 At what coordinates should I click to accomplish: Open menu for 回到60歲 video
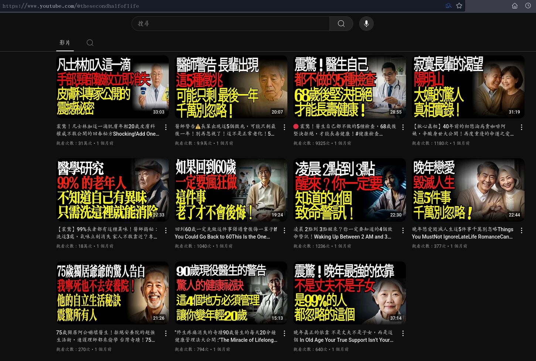point(284,230)
